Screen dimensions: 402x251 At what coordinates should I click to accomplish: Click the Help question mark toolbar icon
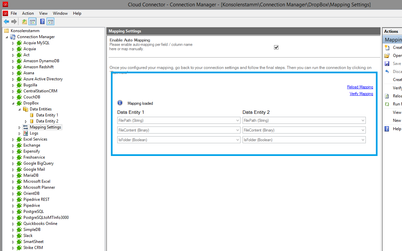43,22
